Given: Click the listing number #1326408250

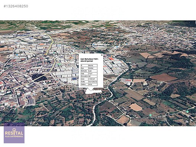Looking at the screenshot, I should 16,6.
